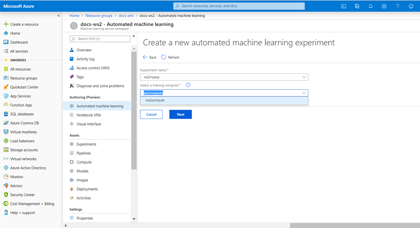420x228 pixels.
Task: Click the training compute info icon
Action: tap(188, 85)
